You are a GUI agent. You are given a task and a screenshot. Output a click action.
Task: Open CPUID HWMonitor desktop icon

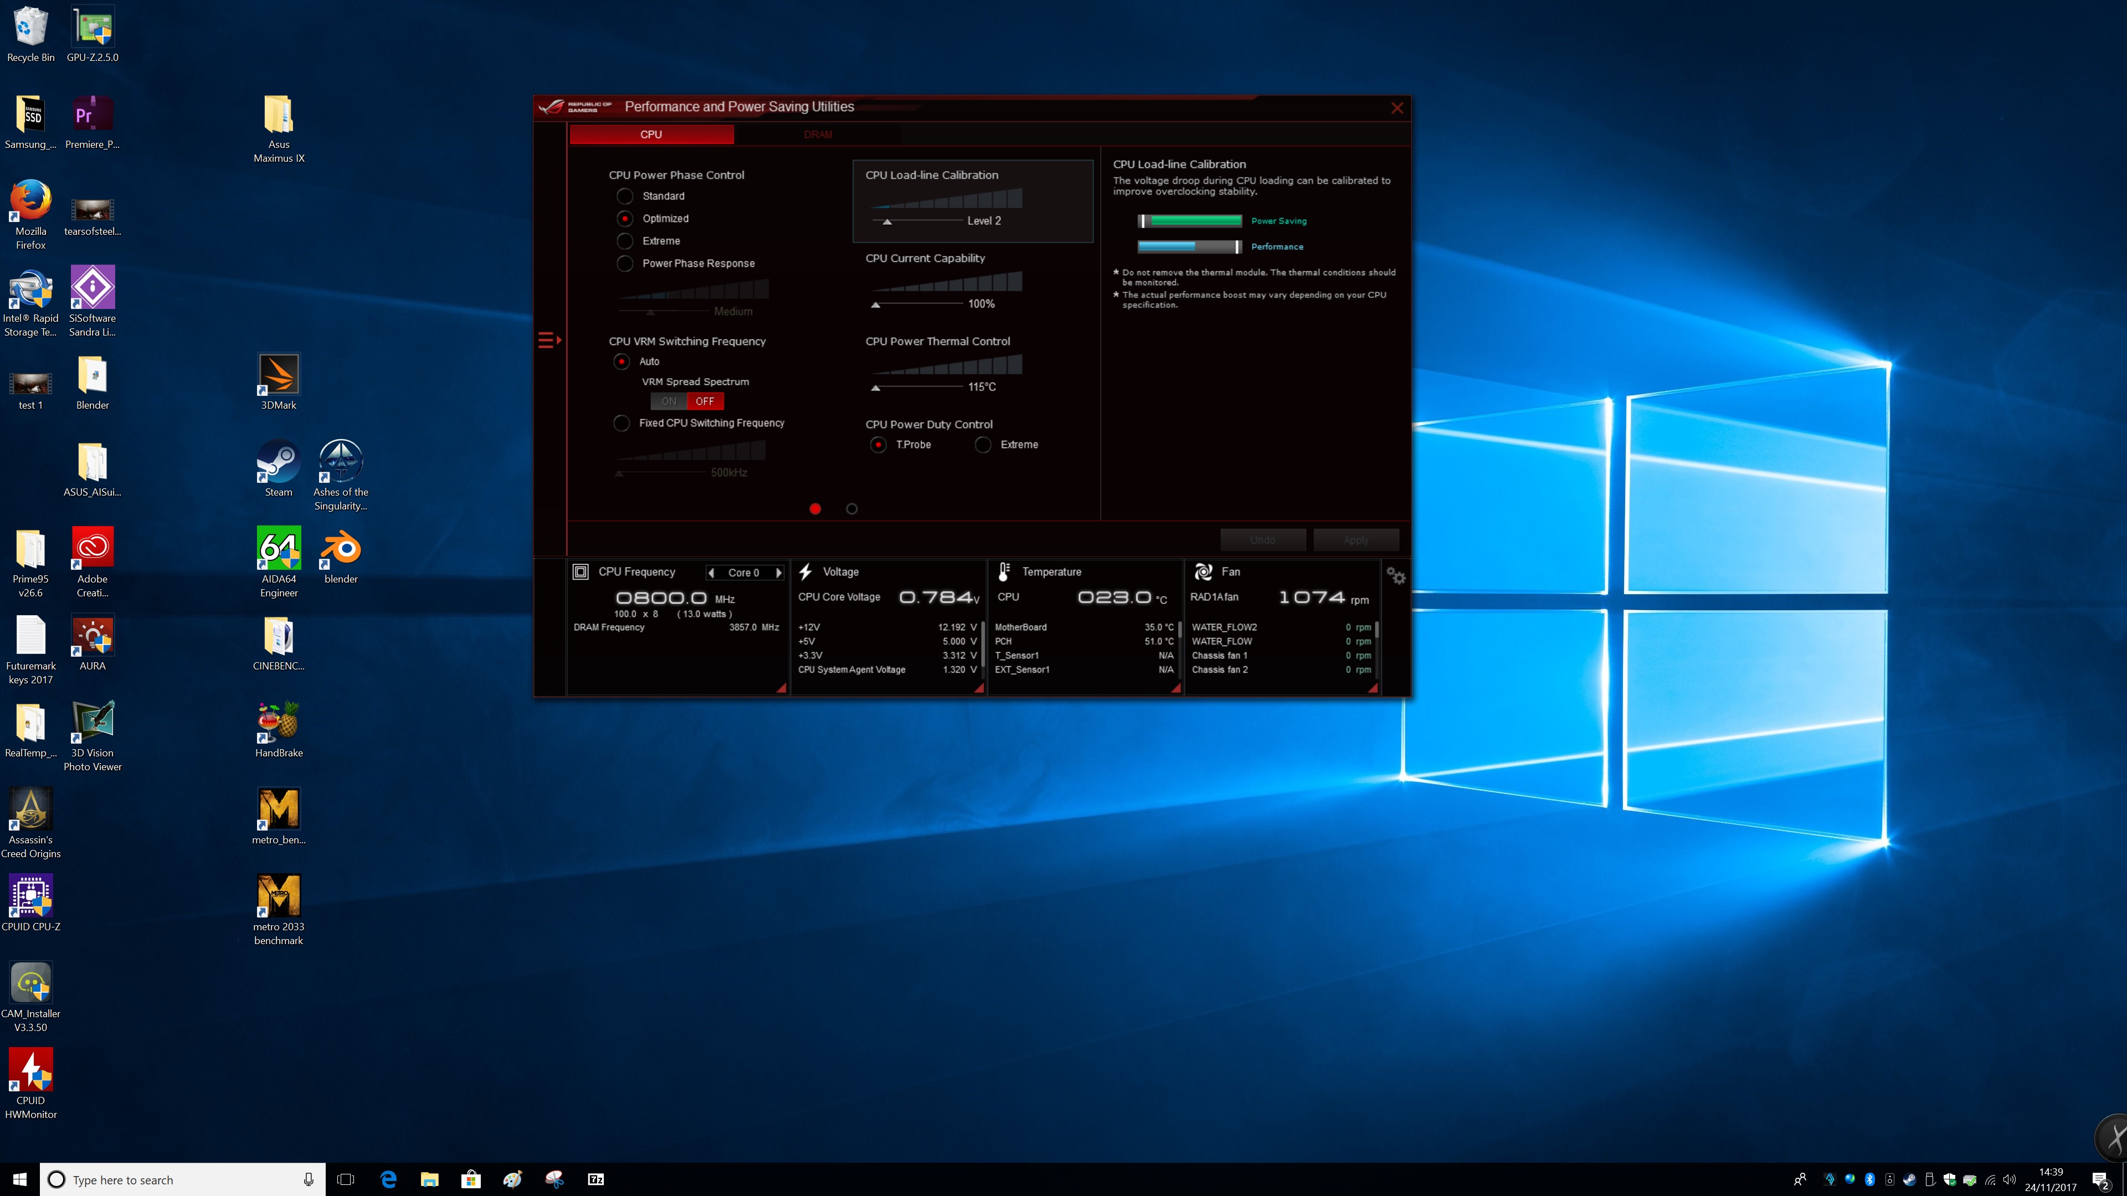30,1070
